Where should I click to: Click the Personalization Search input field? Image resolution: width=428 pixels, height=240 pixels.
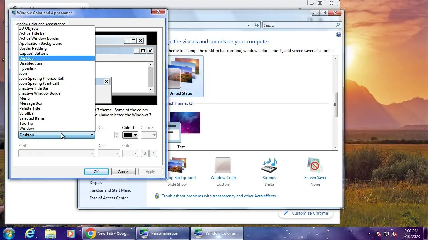click(x=299, y=25)
